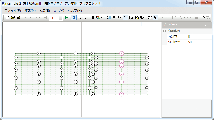
Task: Click the Undo arrow icon
Action: tap(26, 18)
